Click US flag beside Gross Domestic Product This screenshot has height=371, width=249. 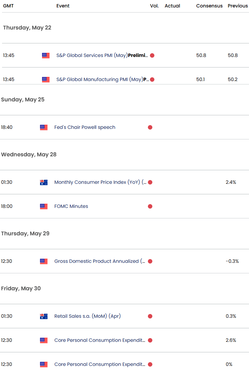pyautogui.click(x=44, y=261)
